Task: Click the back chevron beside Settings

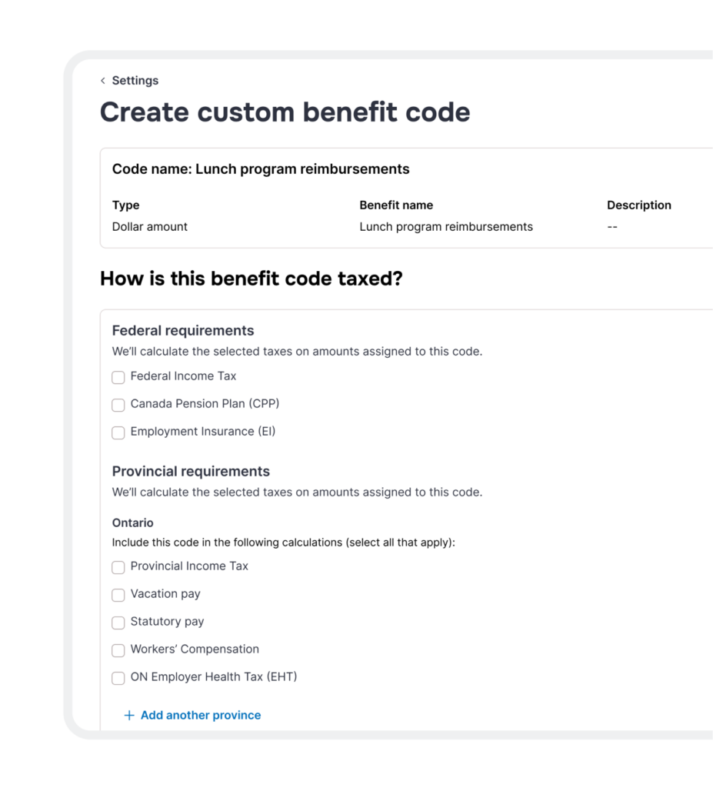Action: [103, 80]
